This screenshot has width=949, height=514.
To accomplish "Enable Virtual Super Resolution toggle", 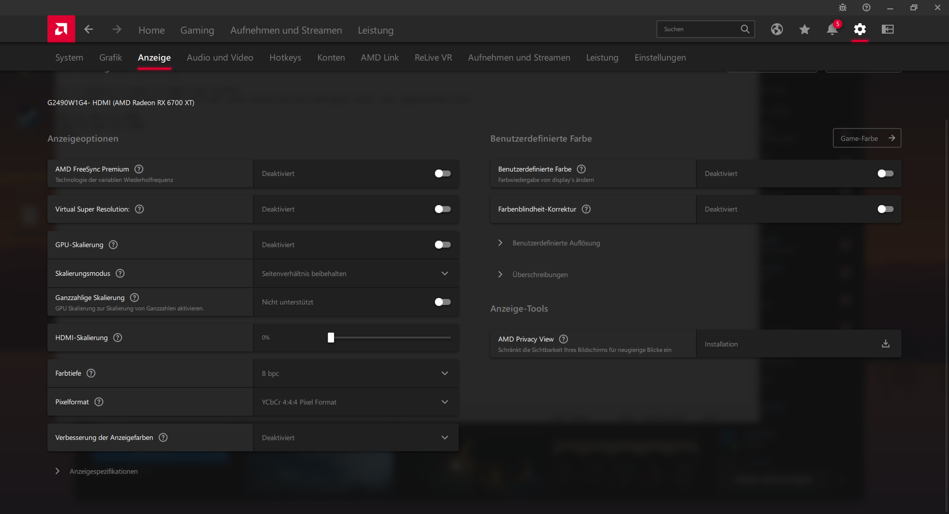I will pyautogui.click(x=442, y=209).
